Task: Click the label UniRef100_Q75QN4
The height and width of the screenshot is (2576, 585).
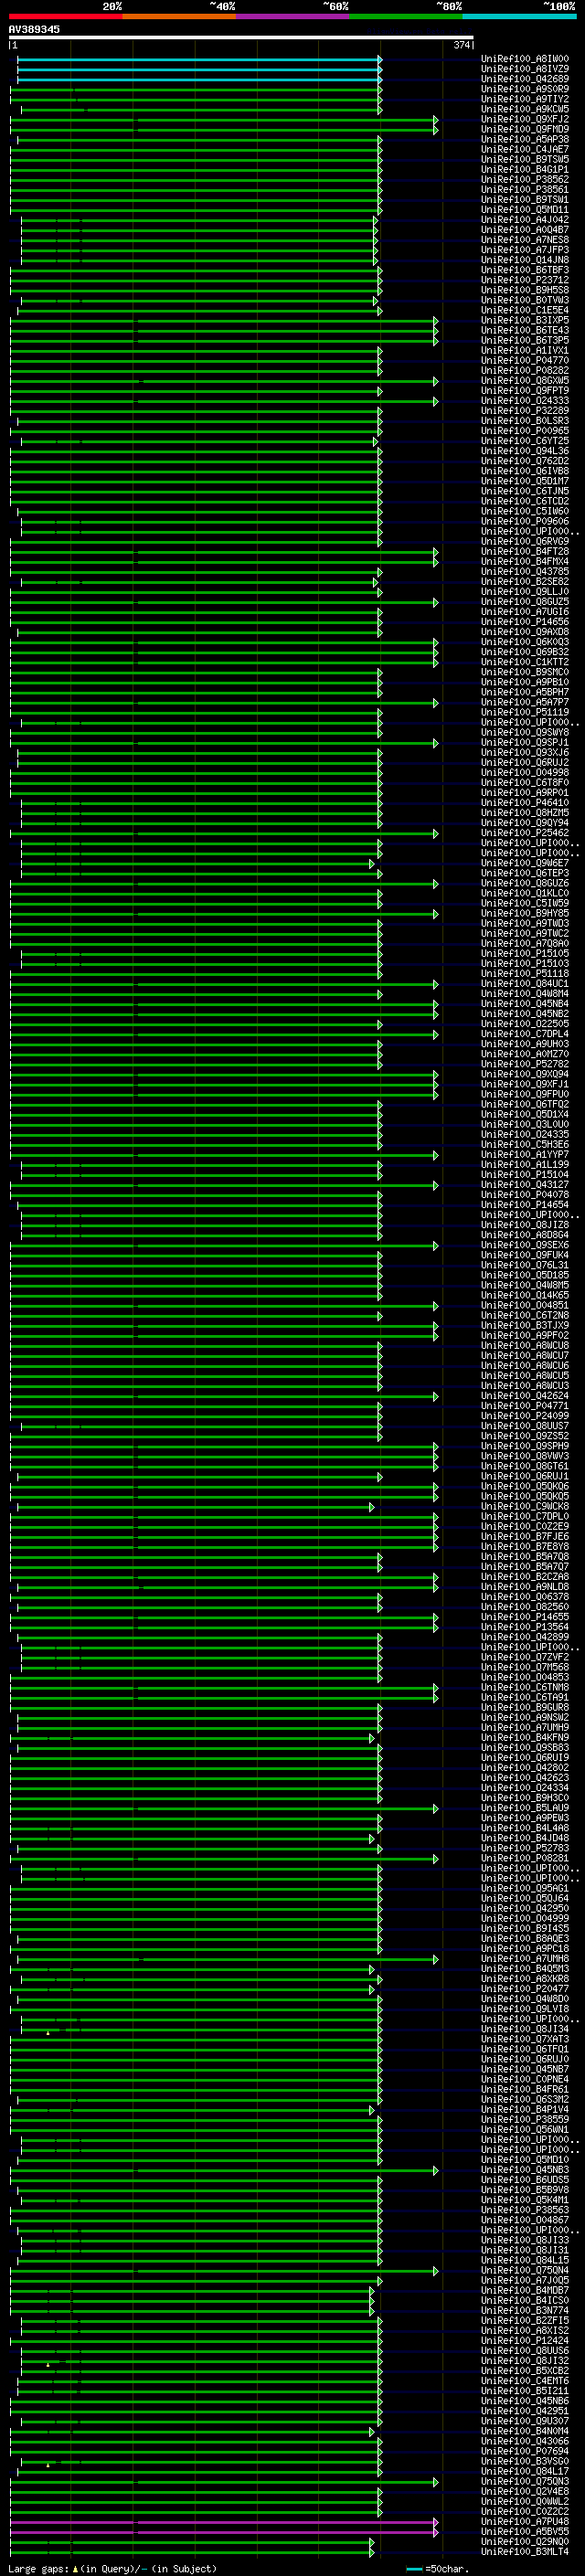Action: coord(525,2270)
